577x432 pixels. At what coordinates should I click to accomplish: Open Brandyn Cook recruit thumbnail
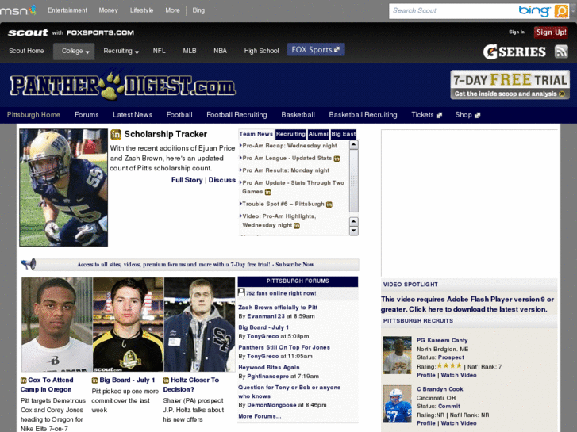coord(397,404)
